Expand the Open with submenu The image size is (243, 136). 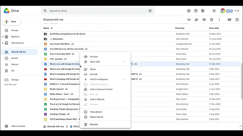[x=105, y=62]
